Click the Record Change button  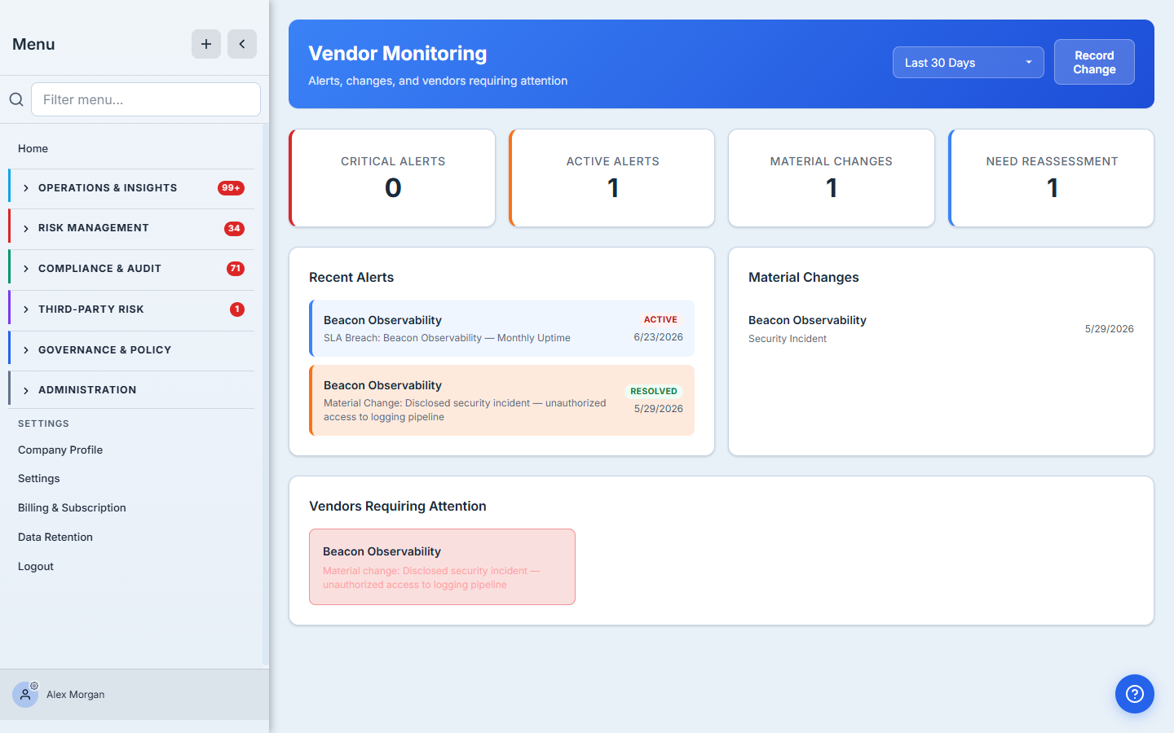click(x=1094, y=62)
